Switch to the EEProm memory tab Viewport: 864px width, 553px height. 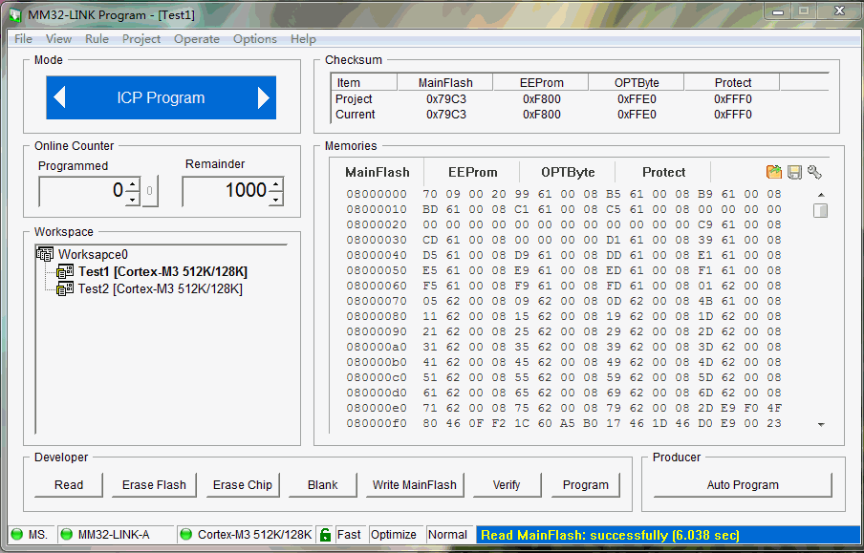472,172
